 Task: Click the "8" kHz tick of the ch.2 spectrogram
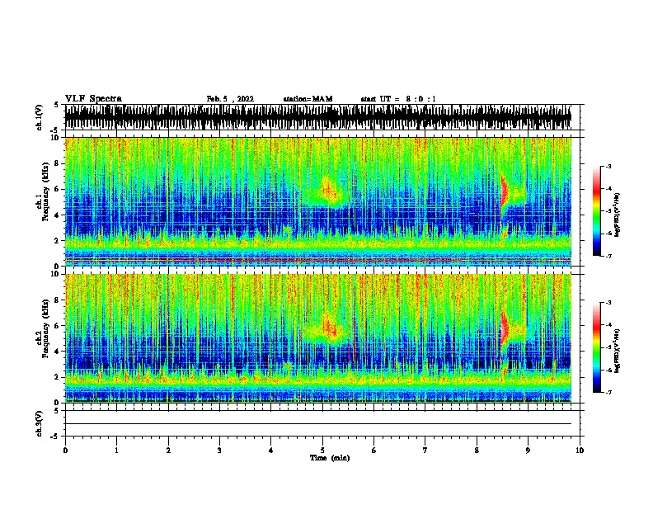(x=58, y=300)
